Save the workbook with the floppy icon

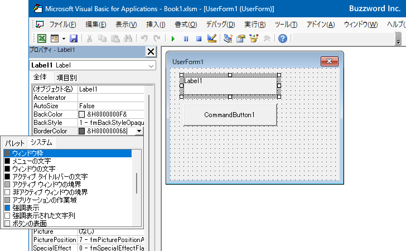[74, 38]
